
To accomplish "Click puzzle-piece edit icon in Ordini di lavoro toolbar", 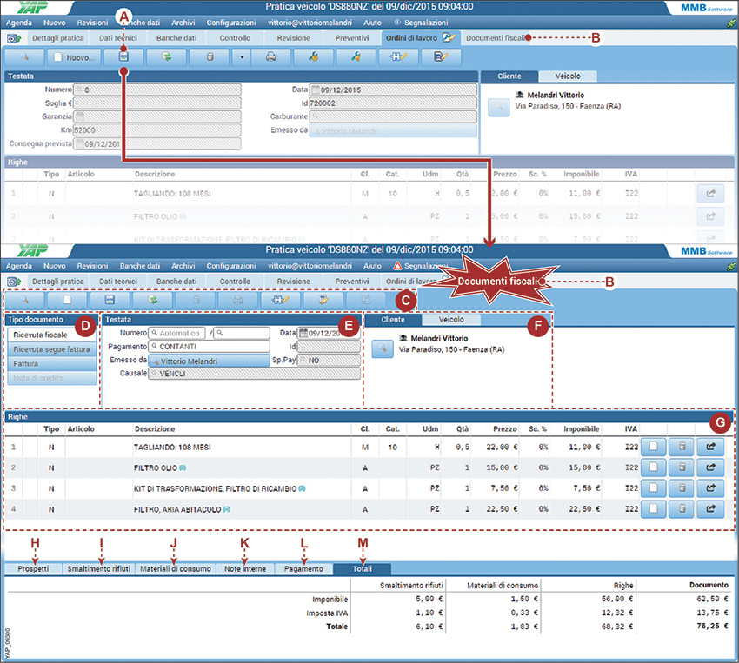I will pyautogui.click(x=398, y=57).
